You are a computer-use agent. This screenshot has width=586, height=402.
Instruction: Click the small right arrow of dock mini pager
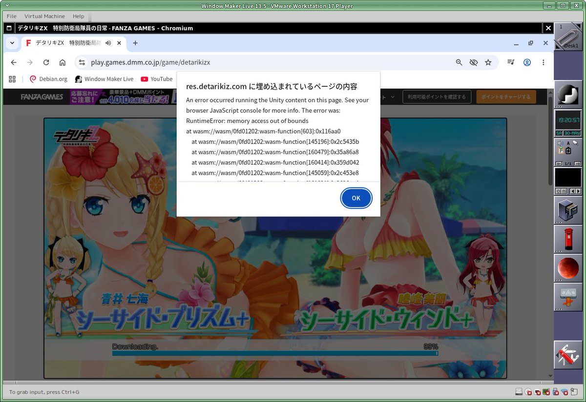[x=578, y=191]
